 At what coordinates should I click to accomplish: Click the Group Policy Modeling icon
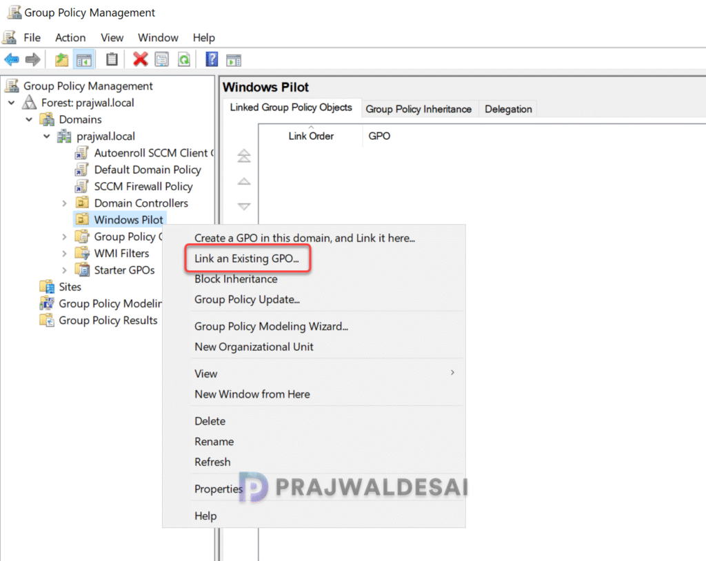tap(47, 303)
